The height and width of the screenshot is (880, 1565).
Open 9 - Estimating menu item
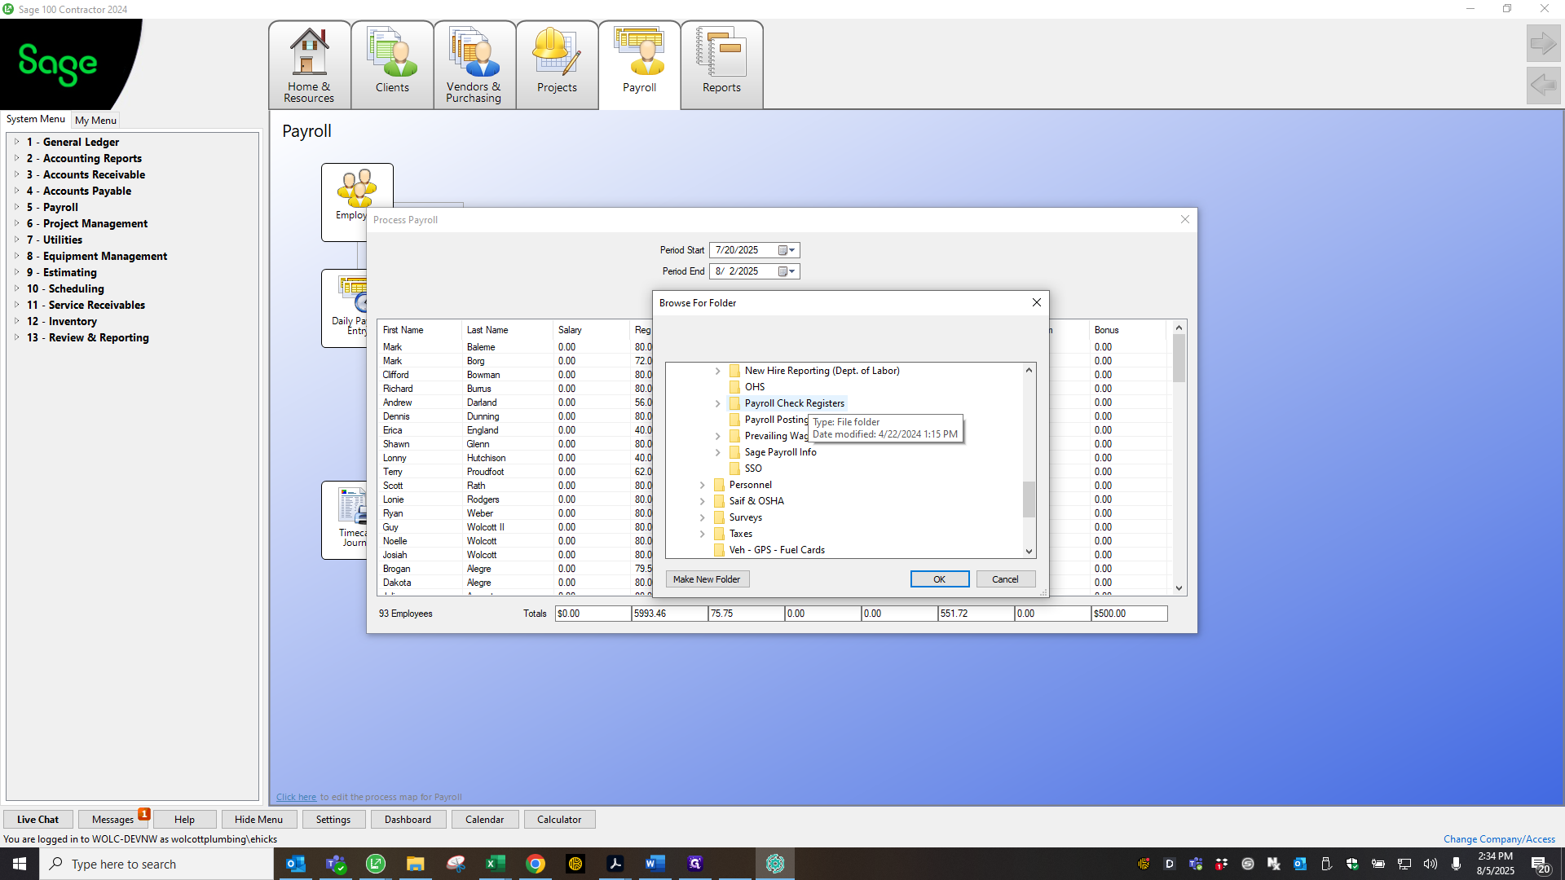click(x=62, y=272)
